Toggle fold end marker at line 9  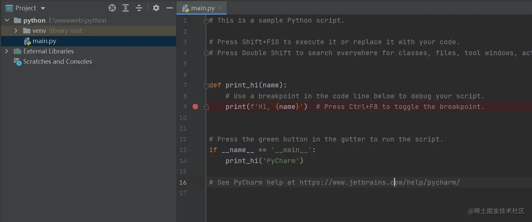[x=207, y=107]
